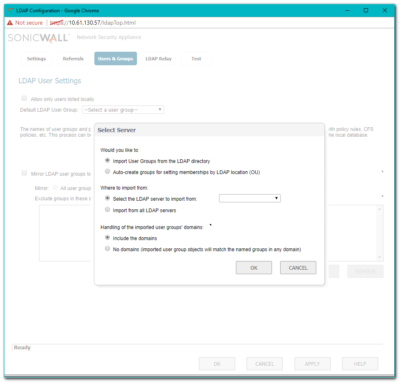Select Import from all LDAP servers
This screenshot has width=402, height=385.
(x=107, y=210)
